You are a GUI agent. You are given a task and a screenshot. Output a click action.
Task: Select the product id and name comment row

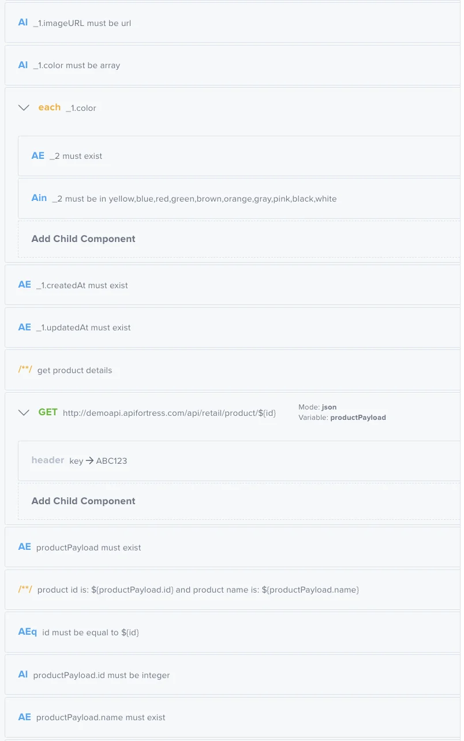tap(231, 590)
